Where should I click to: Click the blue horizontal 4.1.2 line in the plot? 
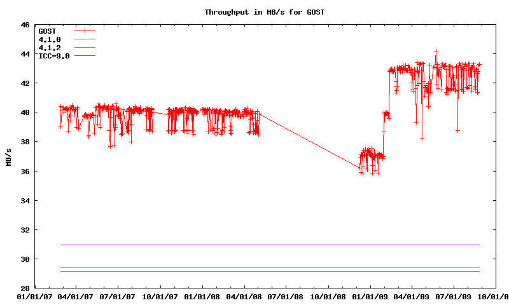(x=267, y=268)
